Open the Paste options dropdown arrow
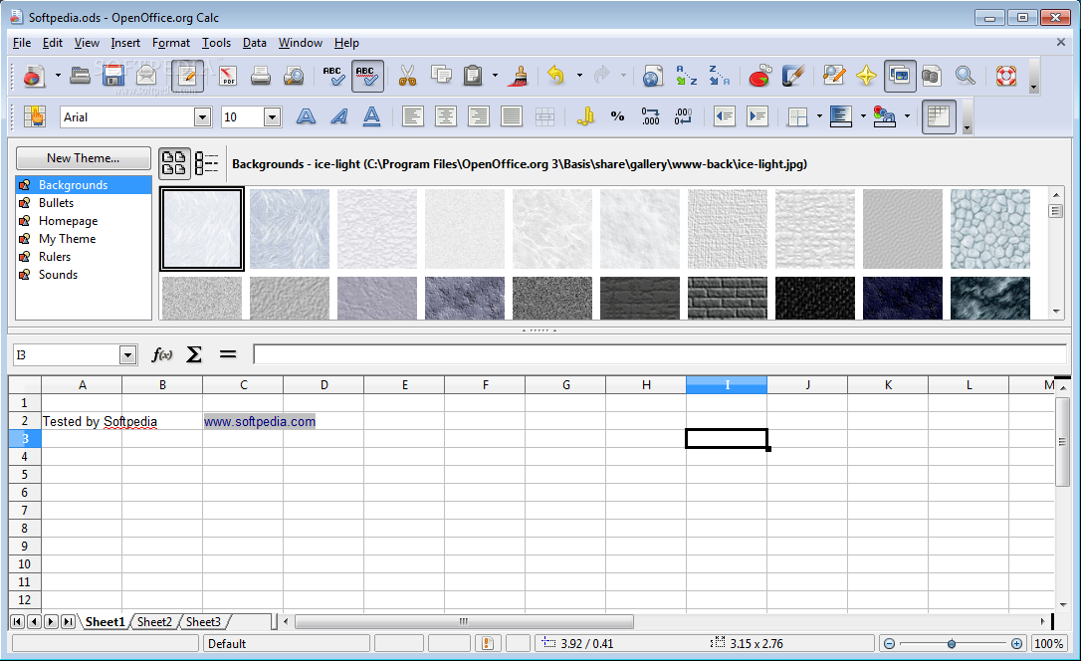Screen dimensions: 1081x661 [495, 75]
